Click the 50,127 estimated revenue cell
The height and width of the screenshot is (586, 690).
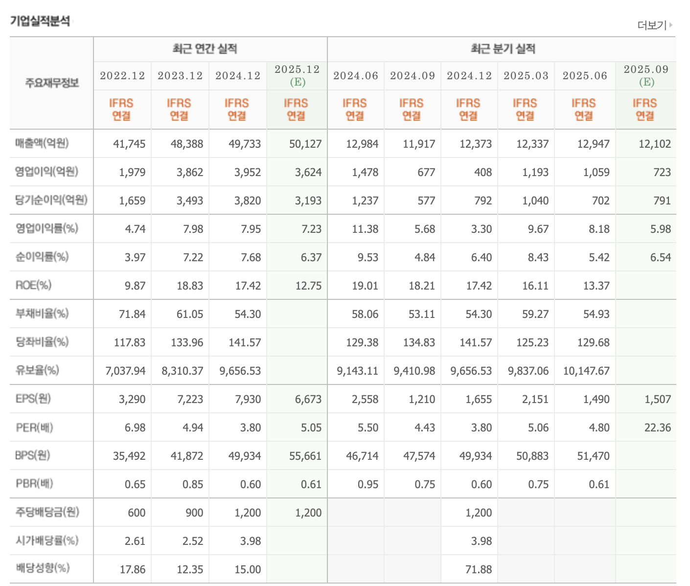tap(305, 144)
